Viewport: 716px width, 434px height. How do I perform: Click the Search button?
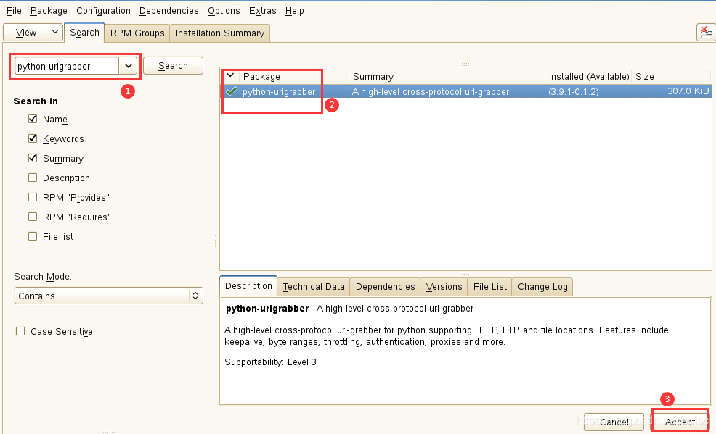[x=173, y=66]
